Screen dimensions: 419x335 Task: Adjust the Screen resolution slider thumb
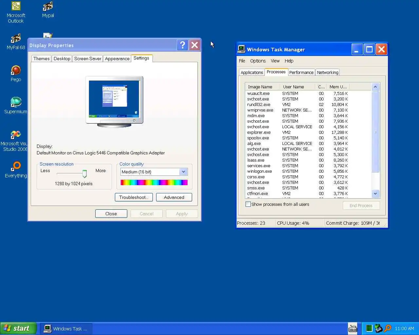(x=84, y=174)
